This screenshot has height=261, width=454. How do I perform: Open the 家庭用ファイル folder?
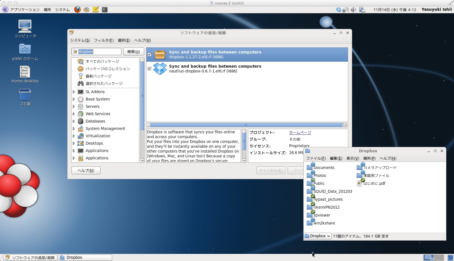[373, 175]
